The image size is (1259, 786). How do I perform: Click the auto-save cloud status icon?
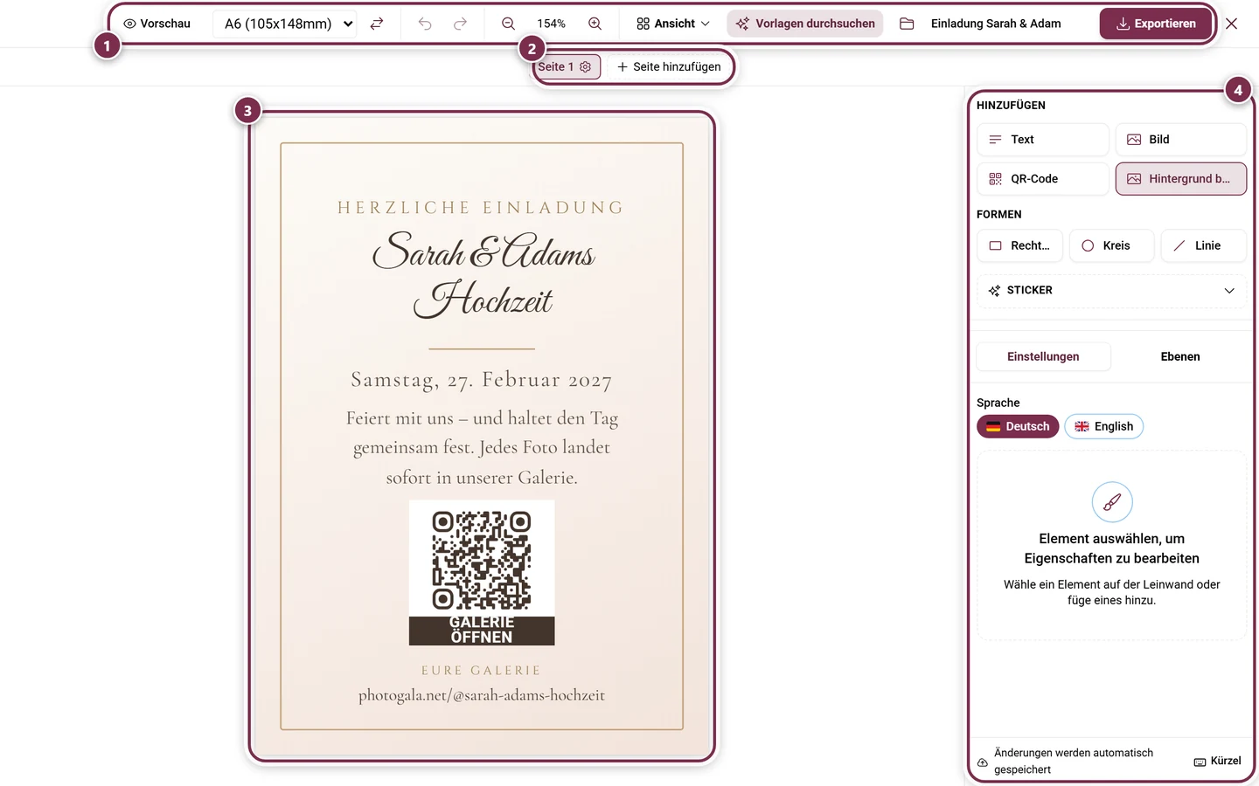point(983,762)
